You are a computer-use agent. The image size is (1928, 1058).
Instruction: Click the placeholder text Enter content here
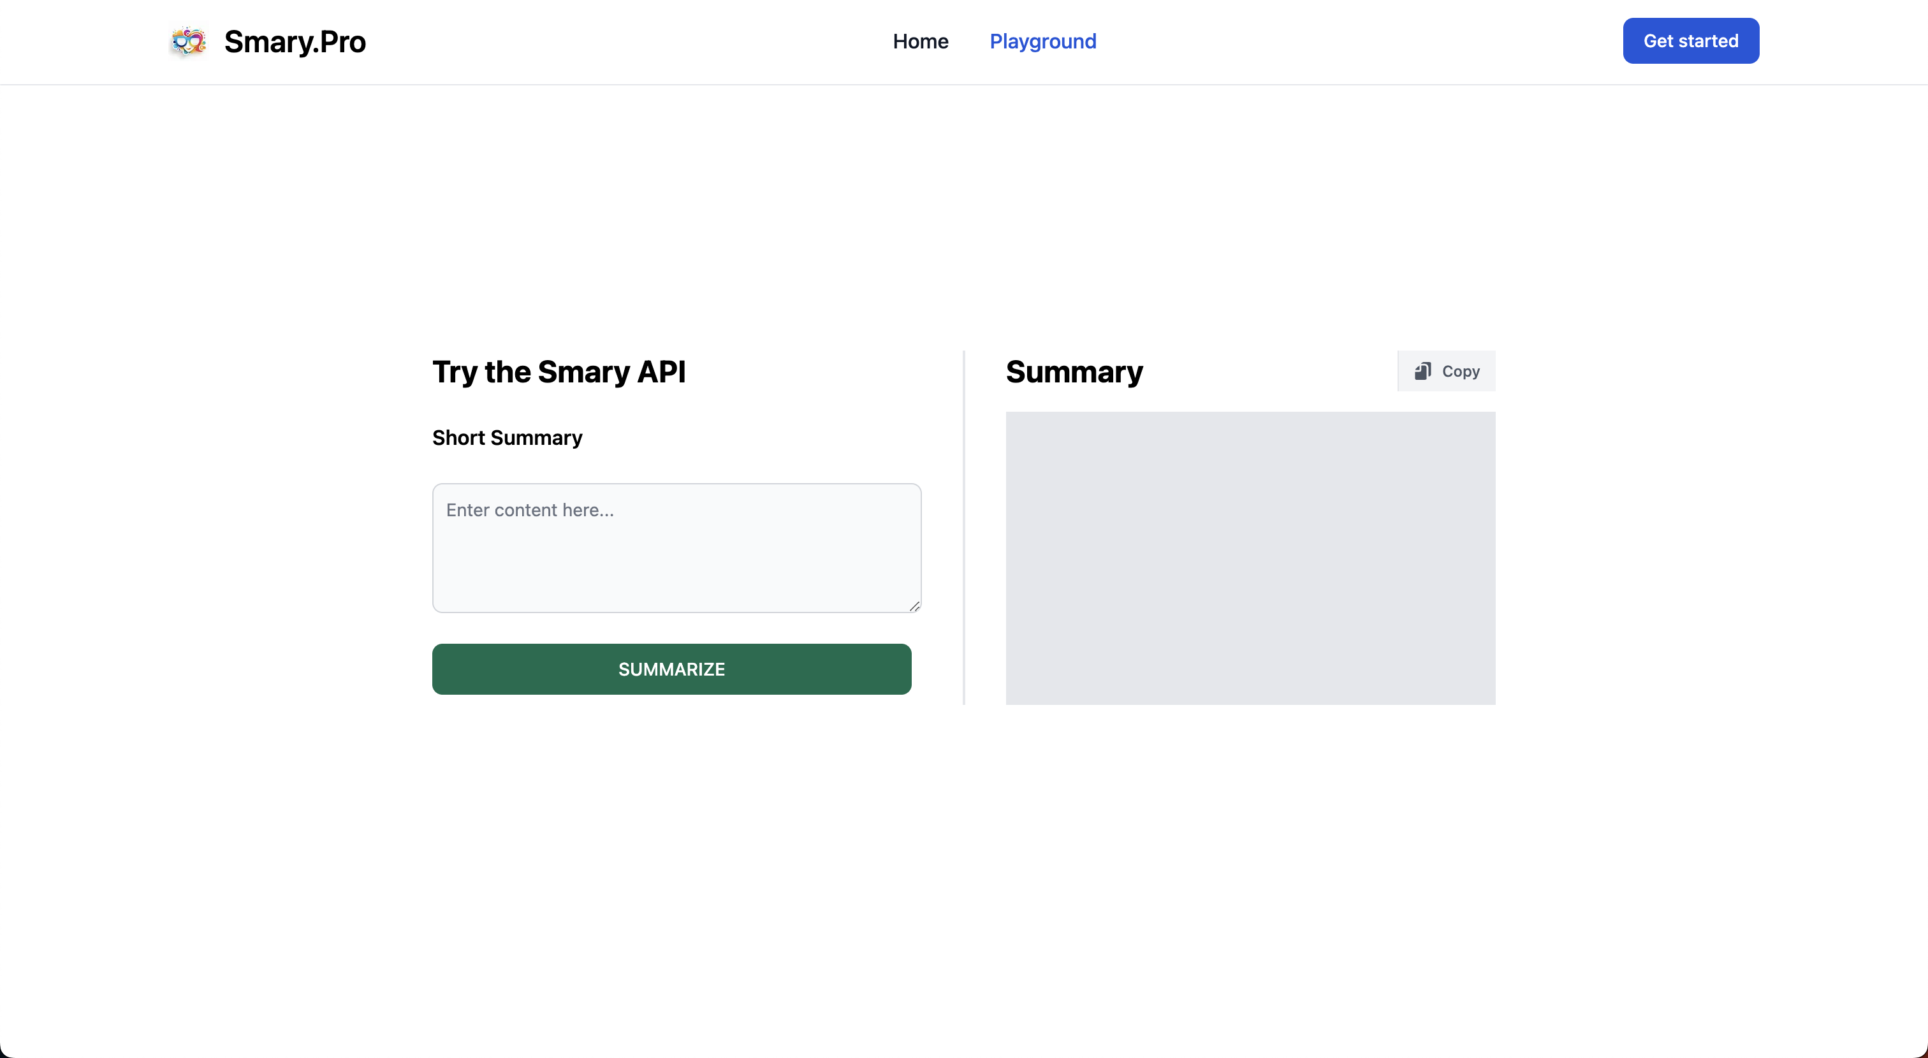530,511
